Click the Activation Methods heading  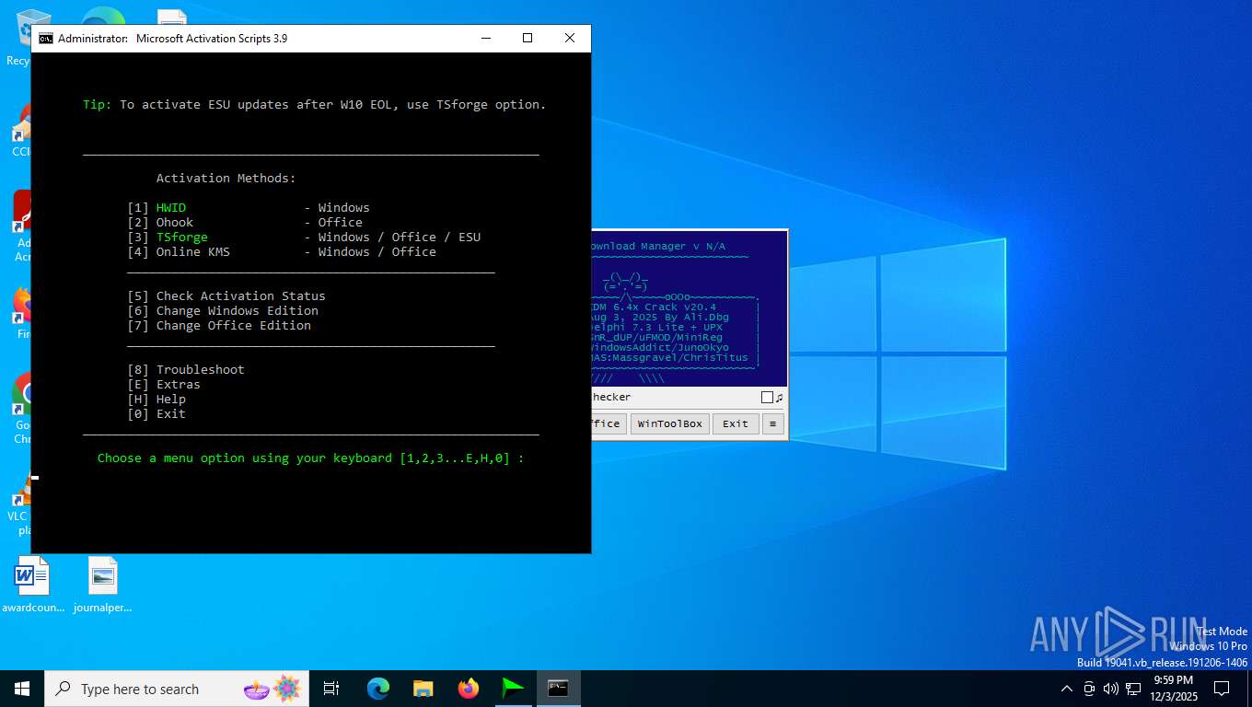[226, 179]
